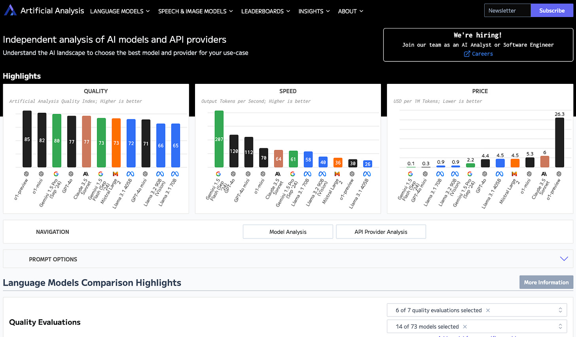The height and width of the screenshot is (337, 576).
Task: Click the More Information button
Action: tap(546, 282)
